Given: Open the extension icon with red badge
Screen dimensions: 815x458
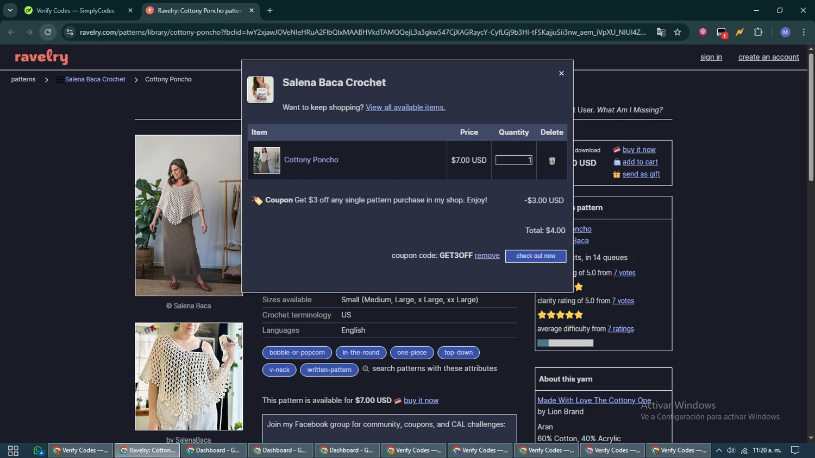Looking at the screenshot, I should click(722, 33).
